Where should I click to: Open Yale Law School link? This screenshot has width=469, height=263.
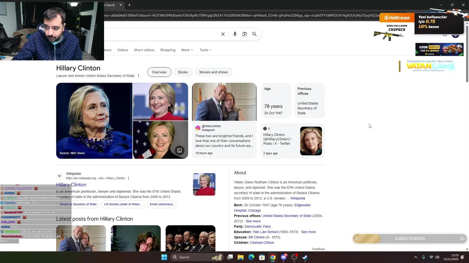coord(265,232)
